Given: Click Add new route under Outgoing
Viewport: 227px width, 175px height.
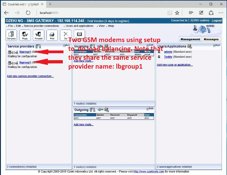Looking at the screenshot, I should 84,124.
